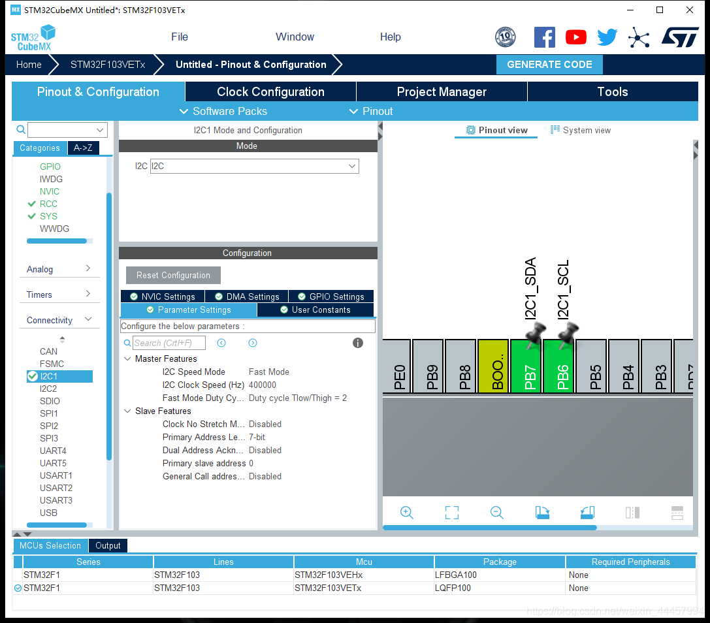
Task: Click the pin on PB7 I2C1_SDA
Action: click(535, 334)
